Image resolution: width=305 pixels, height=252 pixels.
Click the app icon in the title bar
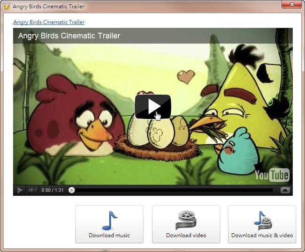tap(7, 7)
